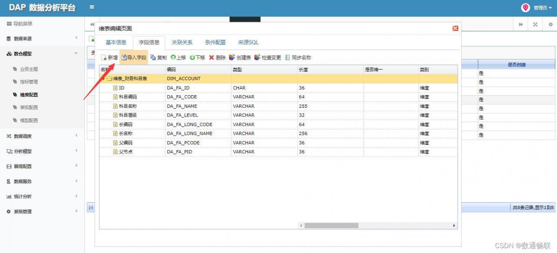The height and width of the screenshot is (253, 557).
Task: Select the 维度配置 submenu item
Action: (29, 95)
